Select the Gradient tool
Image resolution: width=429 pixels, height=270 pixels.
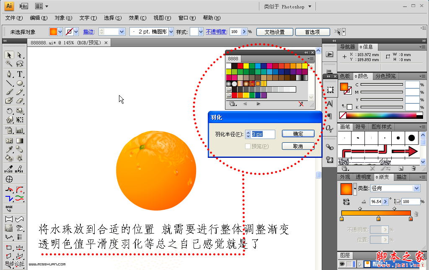[19, 141]
